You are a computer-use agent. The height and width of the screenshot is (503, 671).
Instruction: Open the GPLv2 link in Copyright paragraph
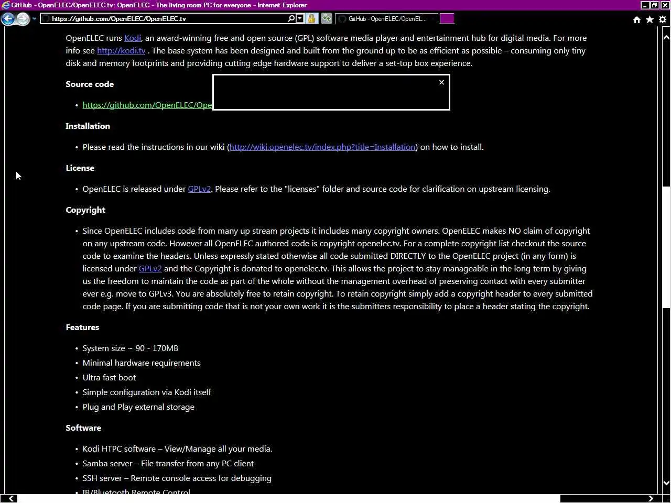[150, 269]
